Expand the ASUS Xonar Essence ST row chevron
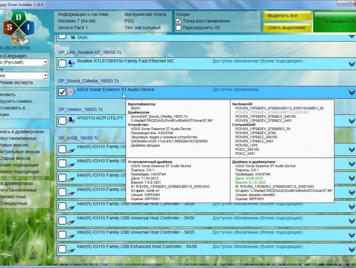The width and height of the screenshot is (356, 268). click(352, 93)
